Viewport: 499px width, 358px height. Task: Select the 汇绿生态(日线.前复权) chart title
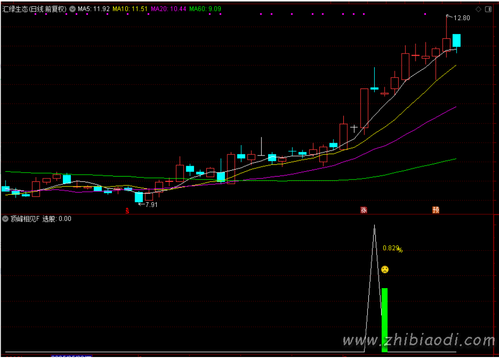tap(34, 9)
